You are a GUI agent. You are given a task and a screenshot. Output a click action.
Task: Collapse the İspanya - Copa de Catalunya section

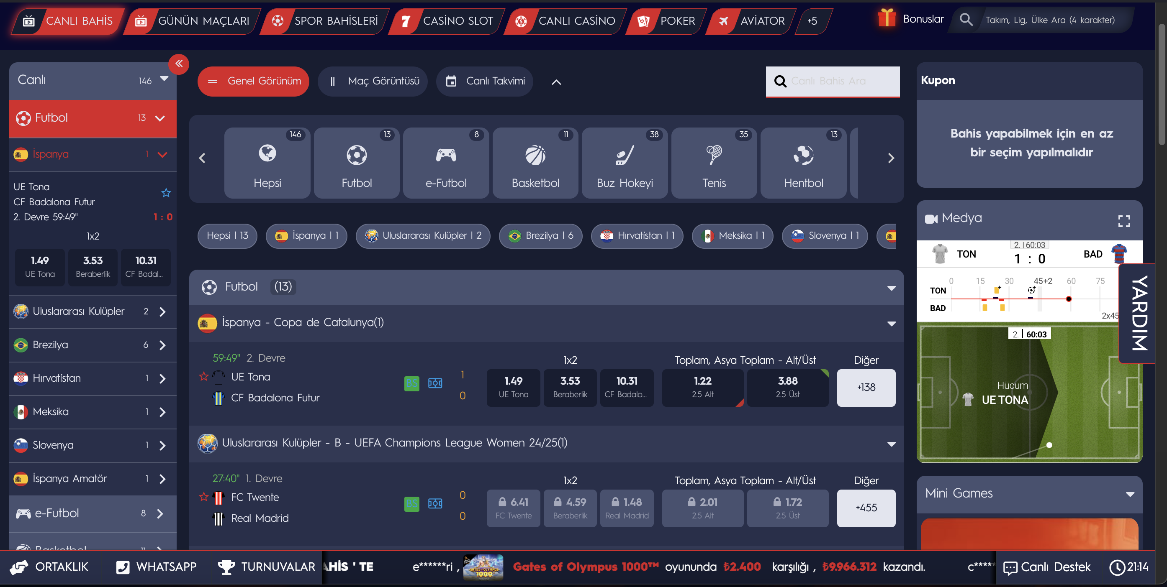[x=891, y=323]
